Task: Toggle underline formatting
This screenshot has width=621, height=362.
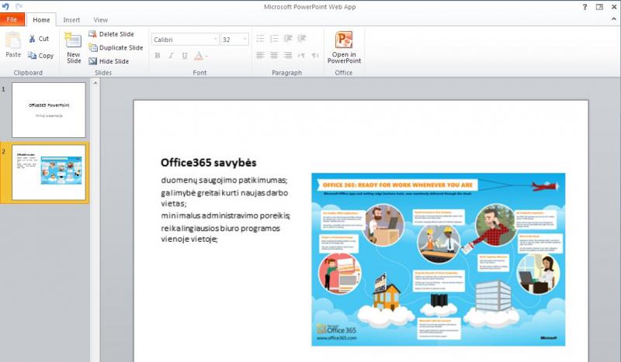Action: 185,56
